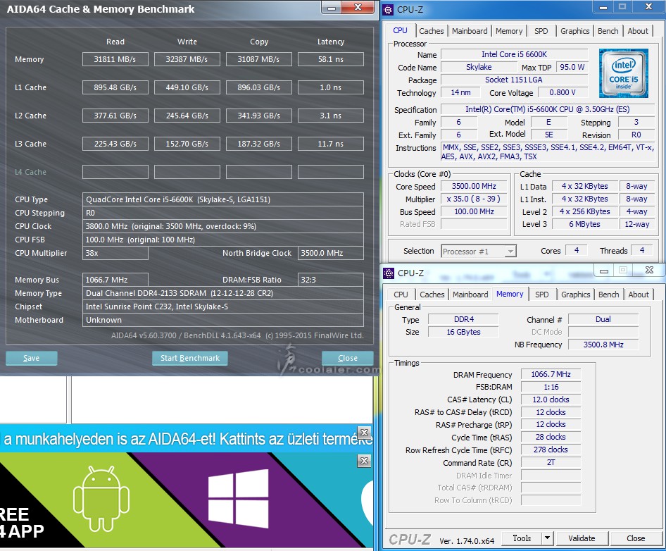Click the Save button in AIDA64
The height and width of the screenshot is (551, 666).
(32, 358)
